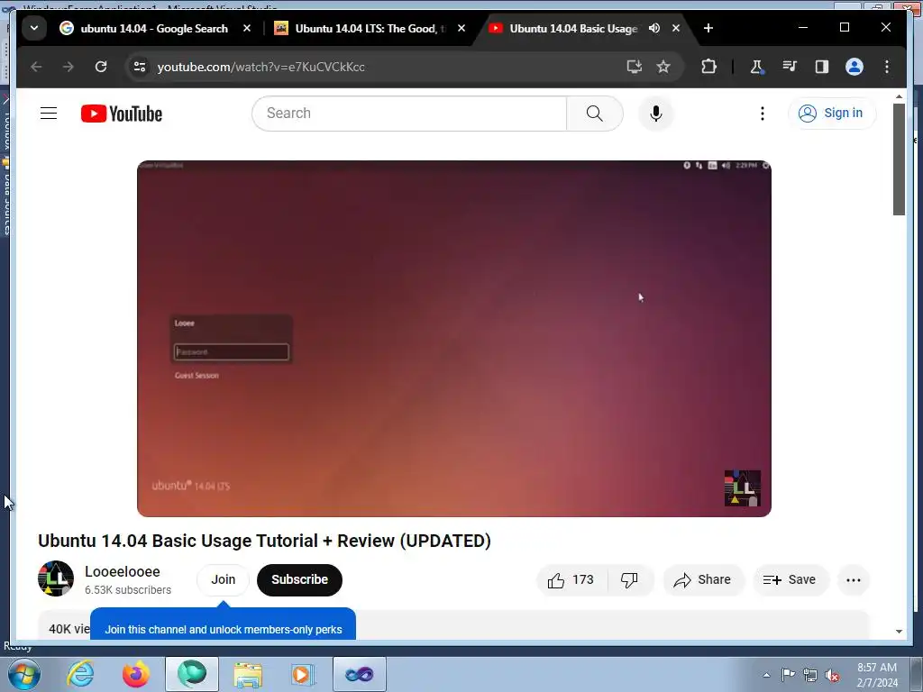Subscribe to Looeelooee channel

(x=299, y=579)
